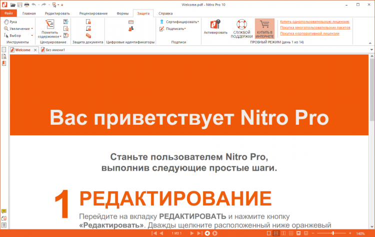Open a file using the folder icon
Image resolution: width=375 pixels, height=237 pixels.
pos(12,5)
